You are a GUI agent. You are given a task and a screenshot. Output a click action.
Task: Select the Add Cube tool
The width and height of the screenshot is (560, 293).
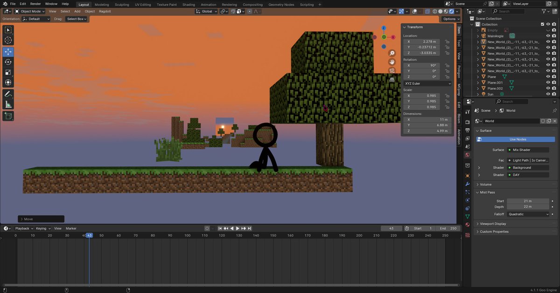tap(8, 116)
